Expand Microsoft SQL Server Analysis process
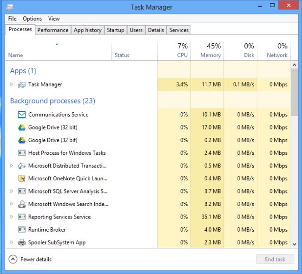The width and height of the screenshot is (302, 274). pyautogui.click(x=12, y=191)
